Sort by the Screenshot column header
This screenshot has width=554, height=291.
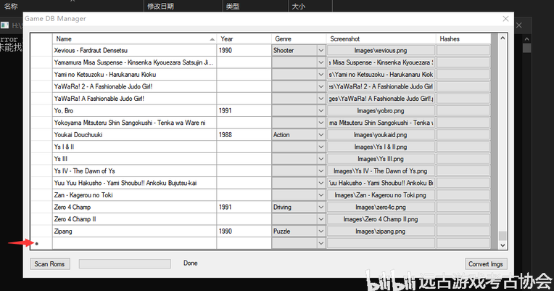point(381,39)
